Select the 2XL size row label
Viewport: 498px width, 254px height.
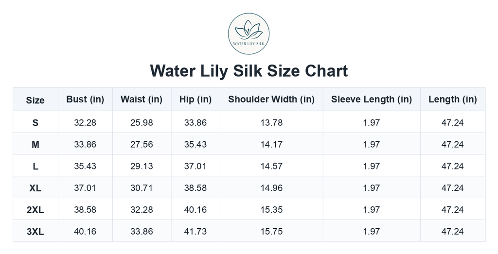pos(35,210)
